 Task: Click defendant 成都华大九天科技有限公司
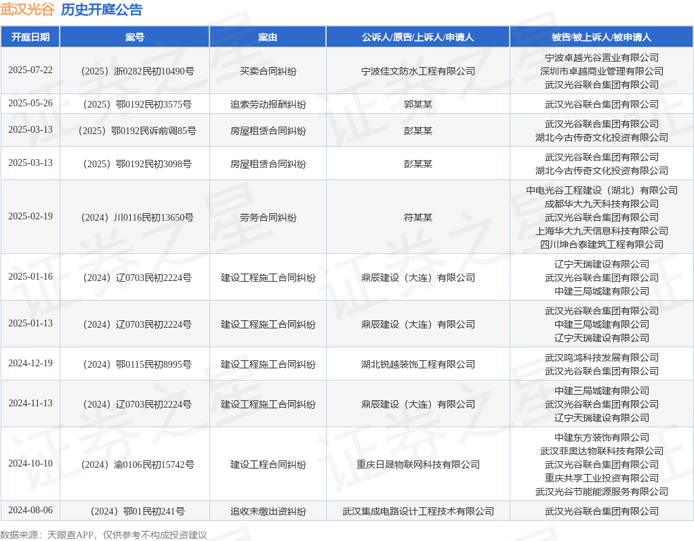point(602,204)
